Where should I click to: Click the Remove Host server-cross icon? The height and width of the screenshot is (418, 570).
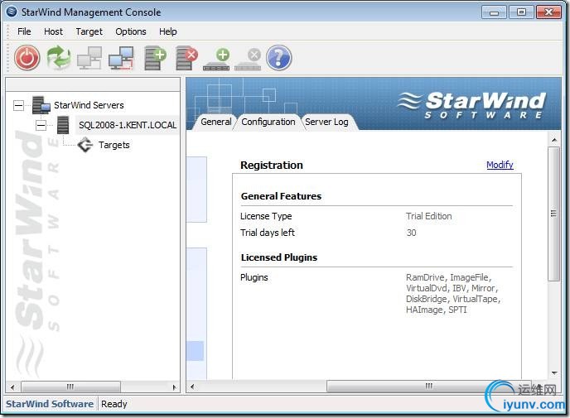[186, 58]
